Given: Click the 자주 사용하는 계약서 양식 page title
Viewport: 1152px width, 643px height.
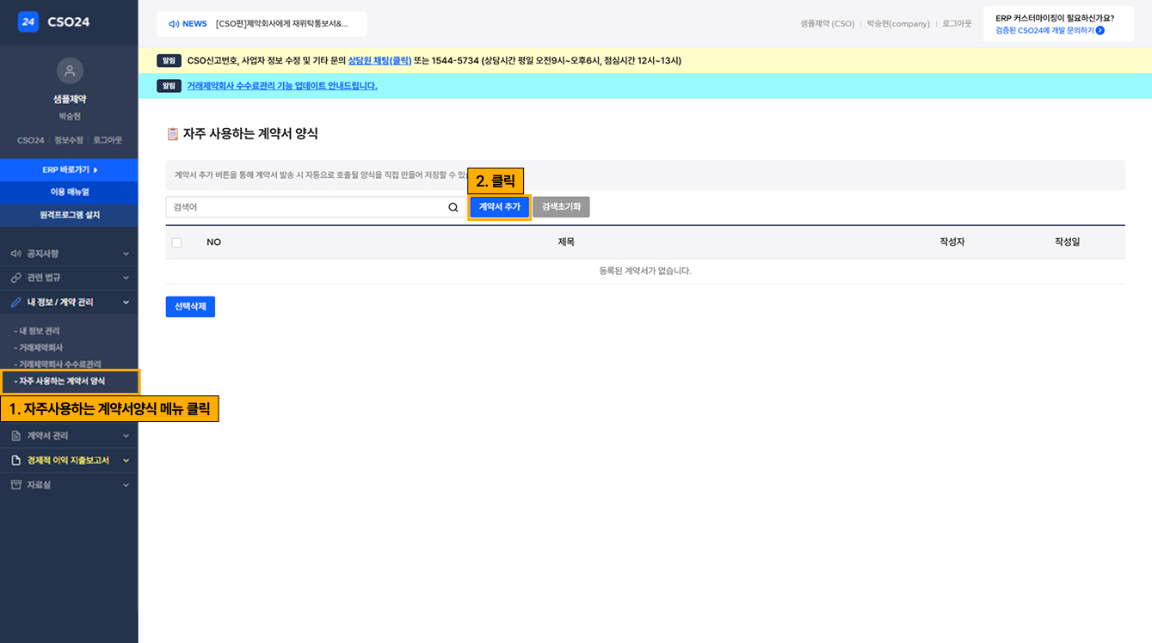Looking at the screenshot, I should (x=250, y=134).
